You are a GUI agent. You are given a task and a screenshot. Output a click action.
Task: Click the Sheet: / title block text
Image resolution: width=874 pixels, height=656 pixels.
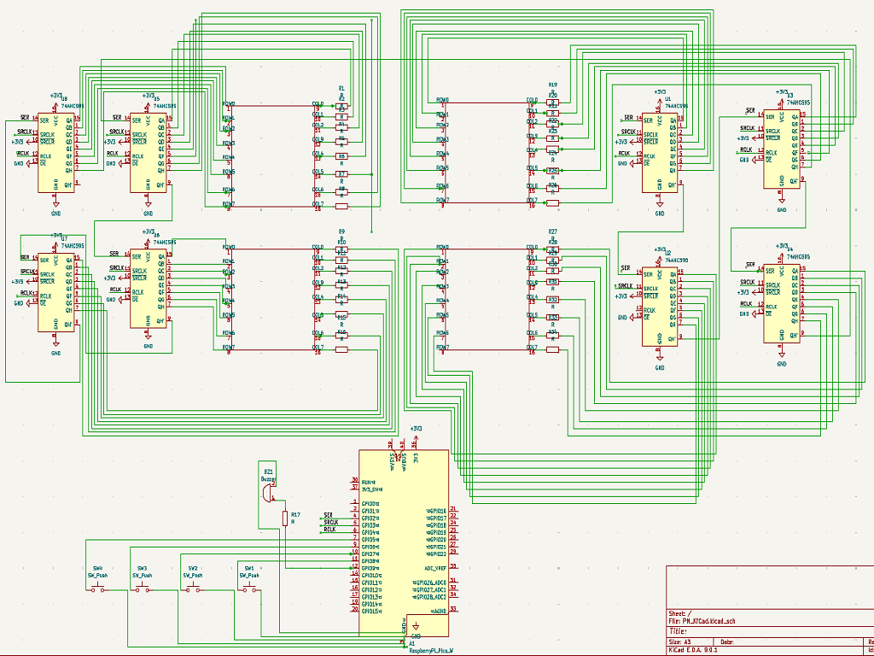click(x=680, y=613)
